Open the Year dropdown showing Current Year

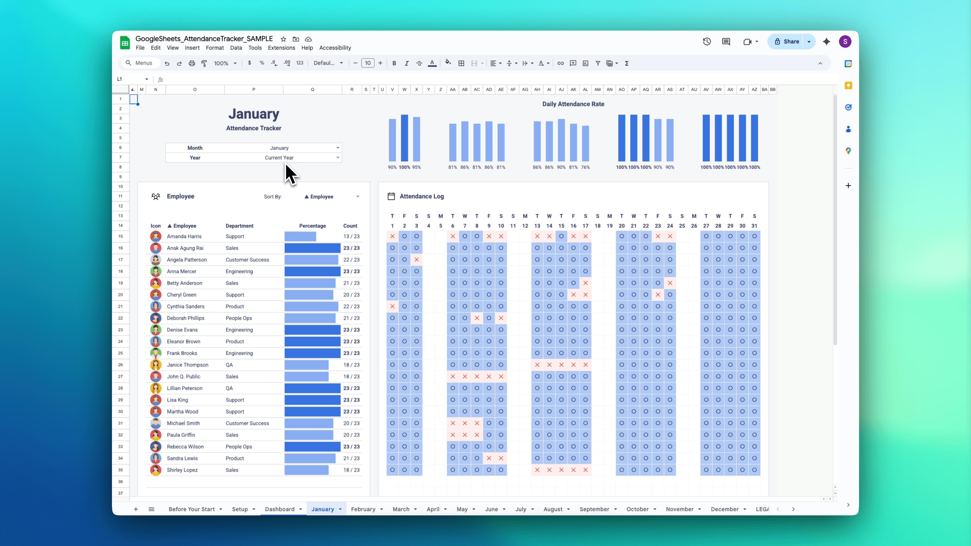click(x=338, y=158)
